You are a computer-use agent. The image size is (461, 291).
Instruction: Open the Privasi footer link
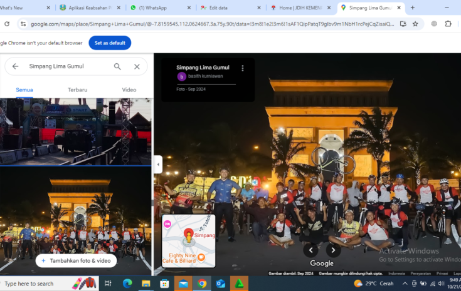442,273
